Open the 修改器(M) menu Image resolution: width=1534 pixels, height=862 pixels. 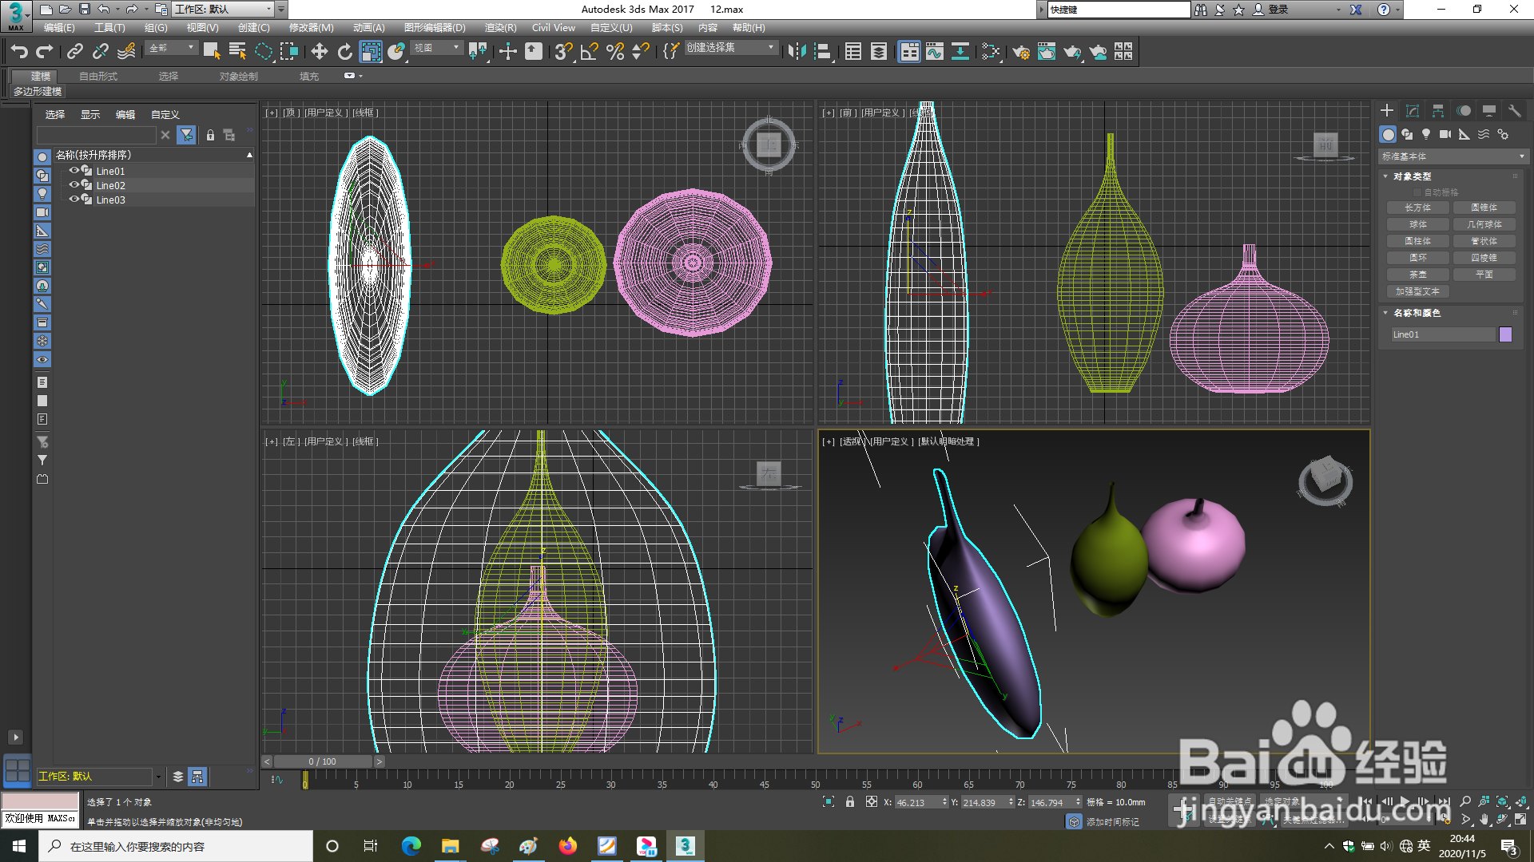(x=311, y=28)
